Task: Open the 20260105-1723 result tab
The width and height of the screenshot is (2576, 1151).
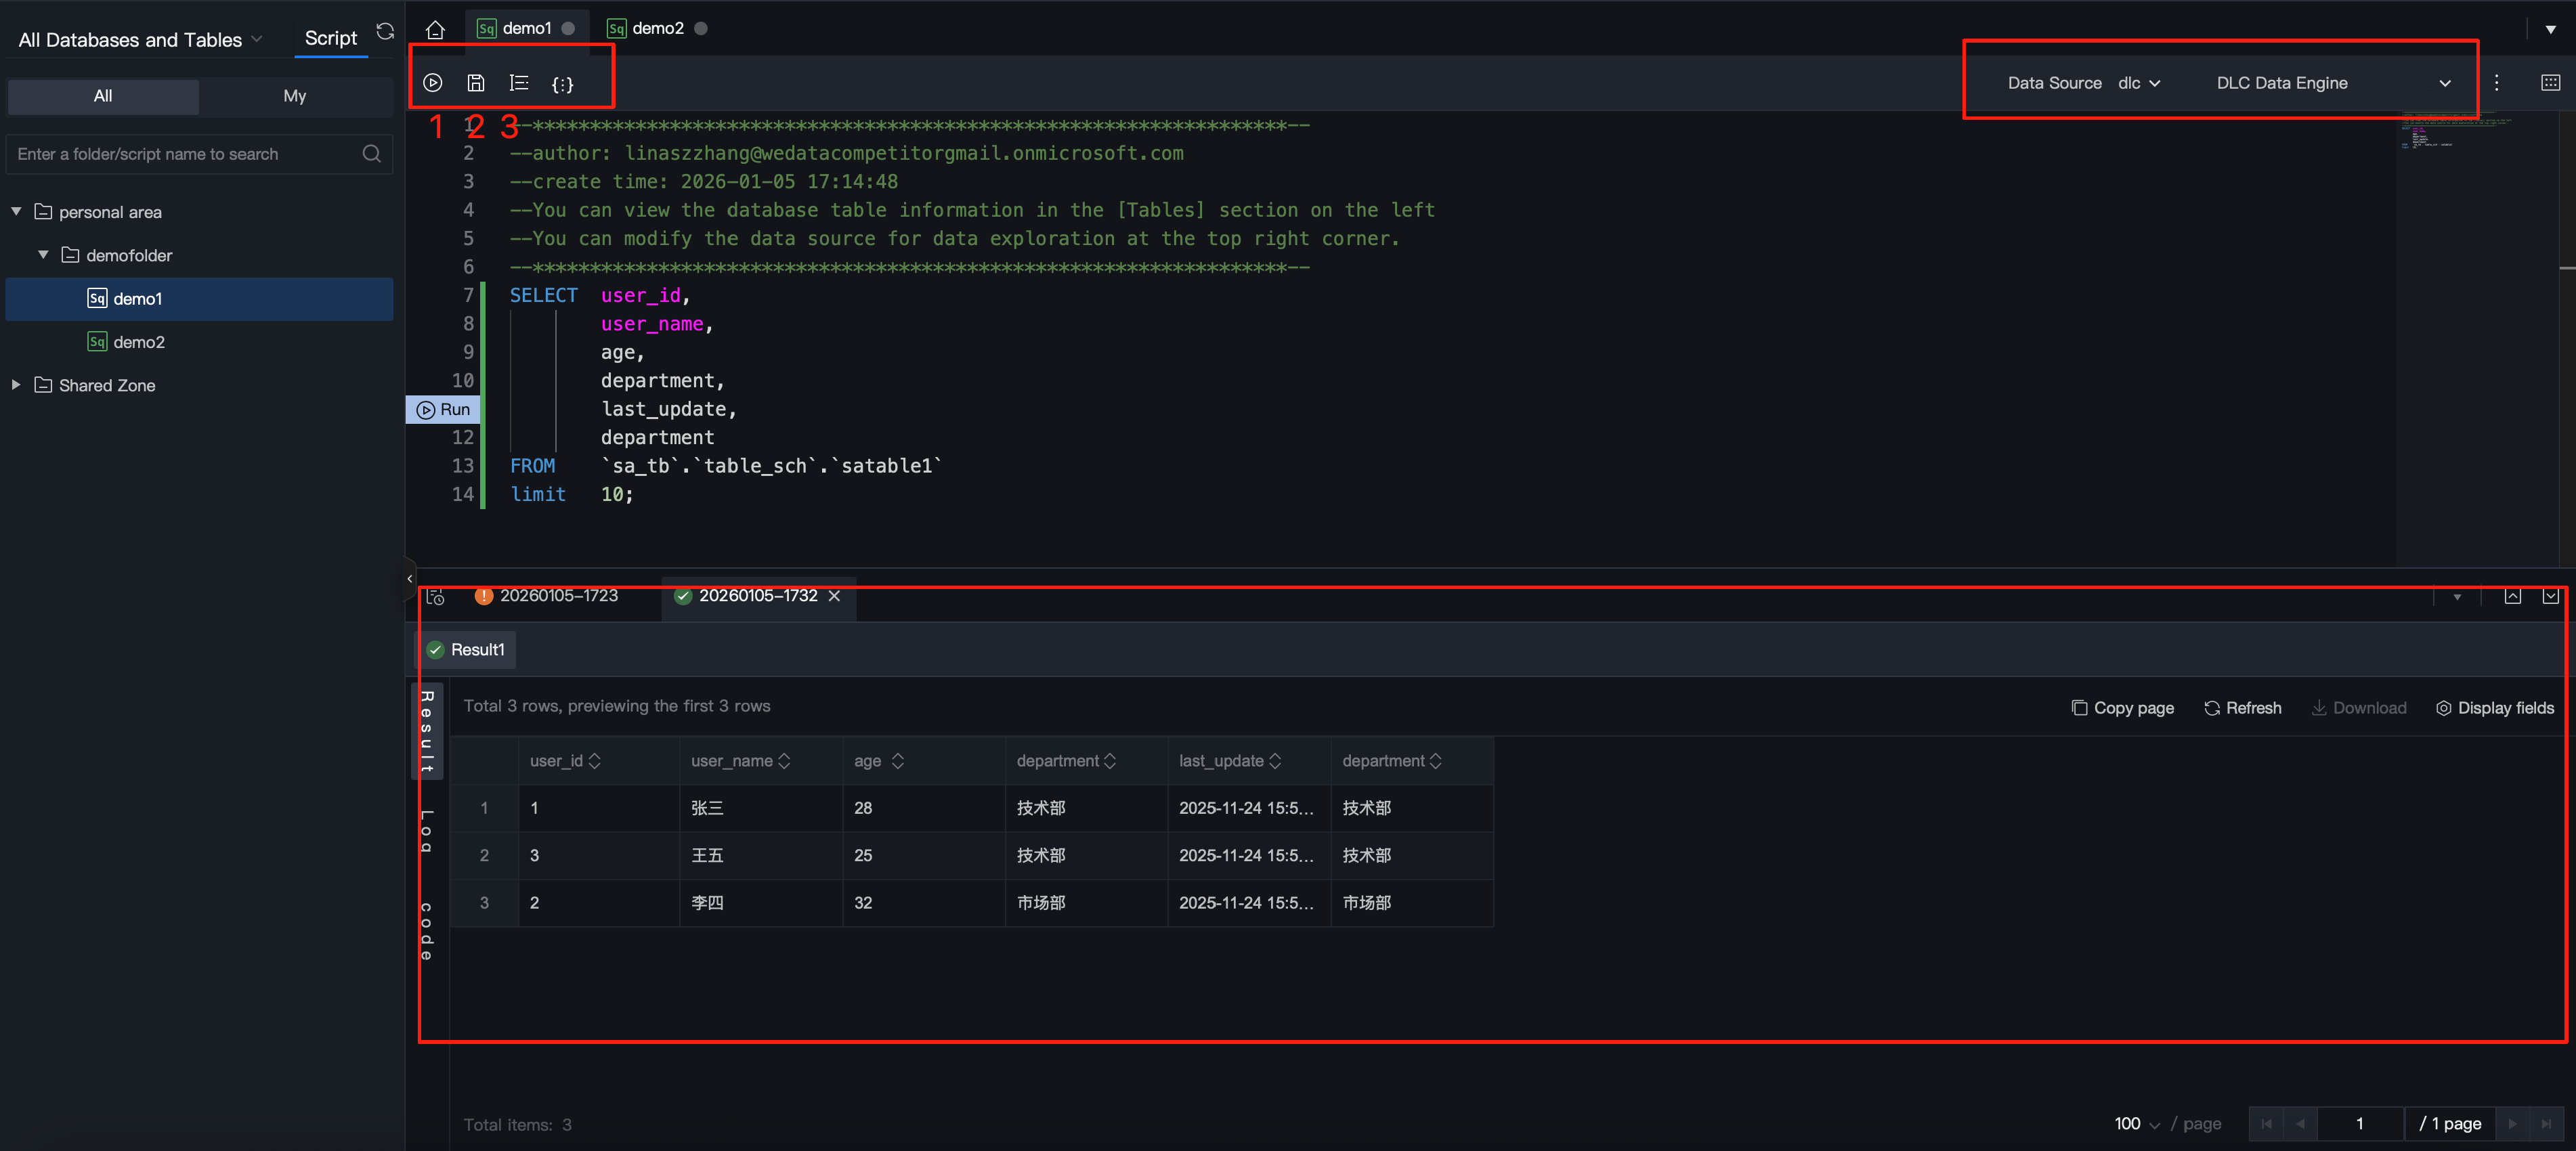Action: click(558, 596)
